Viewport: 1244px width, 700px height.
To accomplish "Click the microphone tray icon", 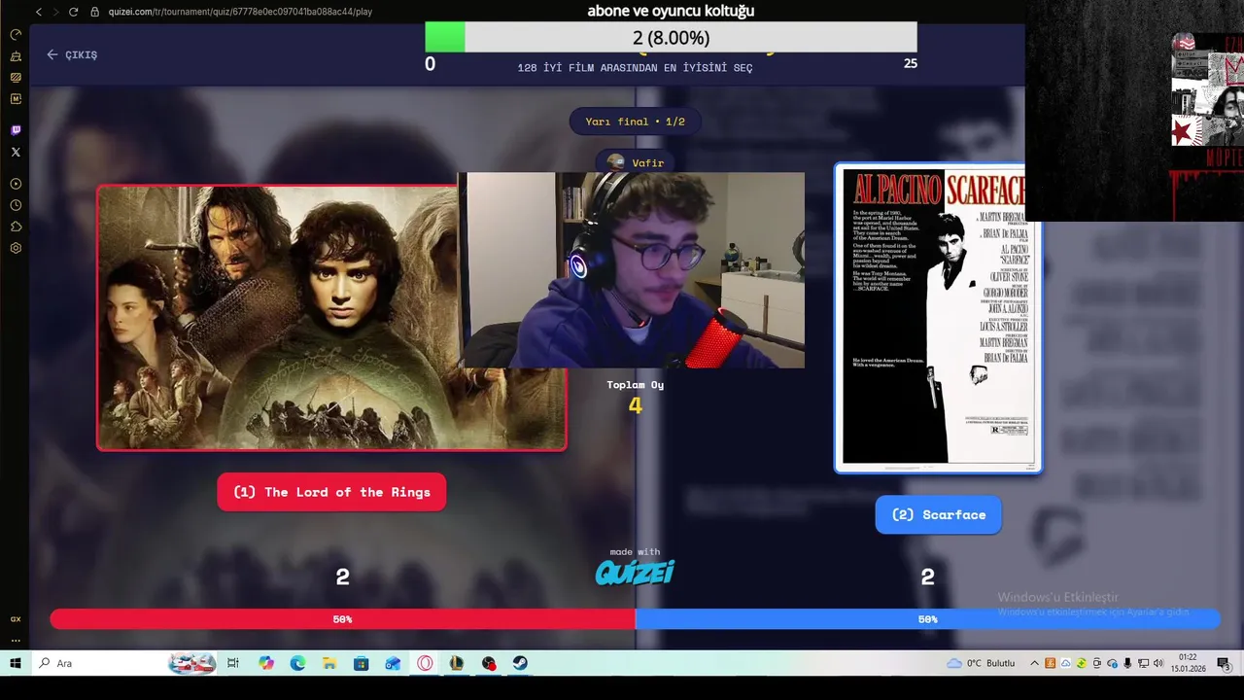I will [x=1127, y=663].
